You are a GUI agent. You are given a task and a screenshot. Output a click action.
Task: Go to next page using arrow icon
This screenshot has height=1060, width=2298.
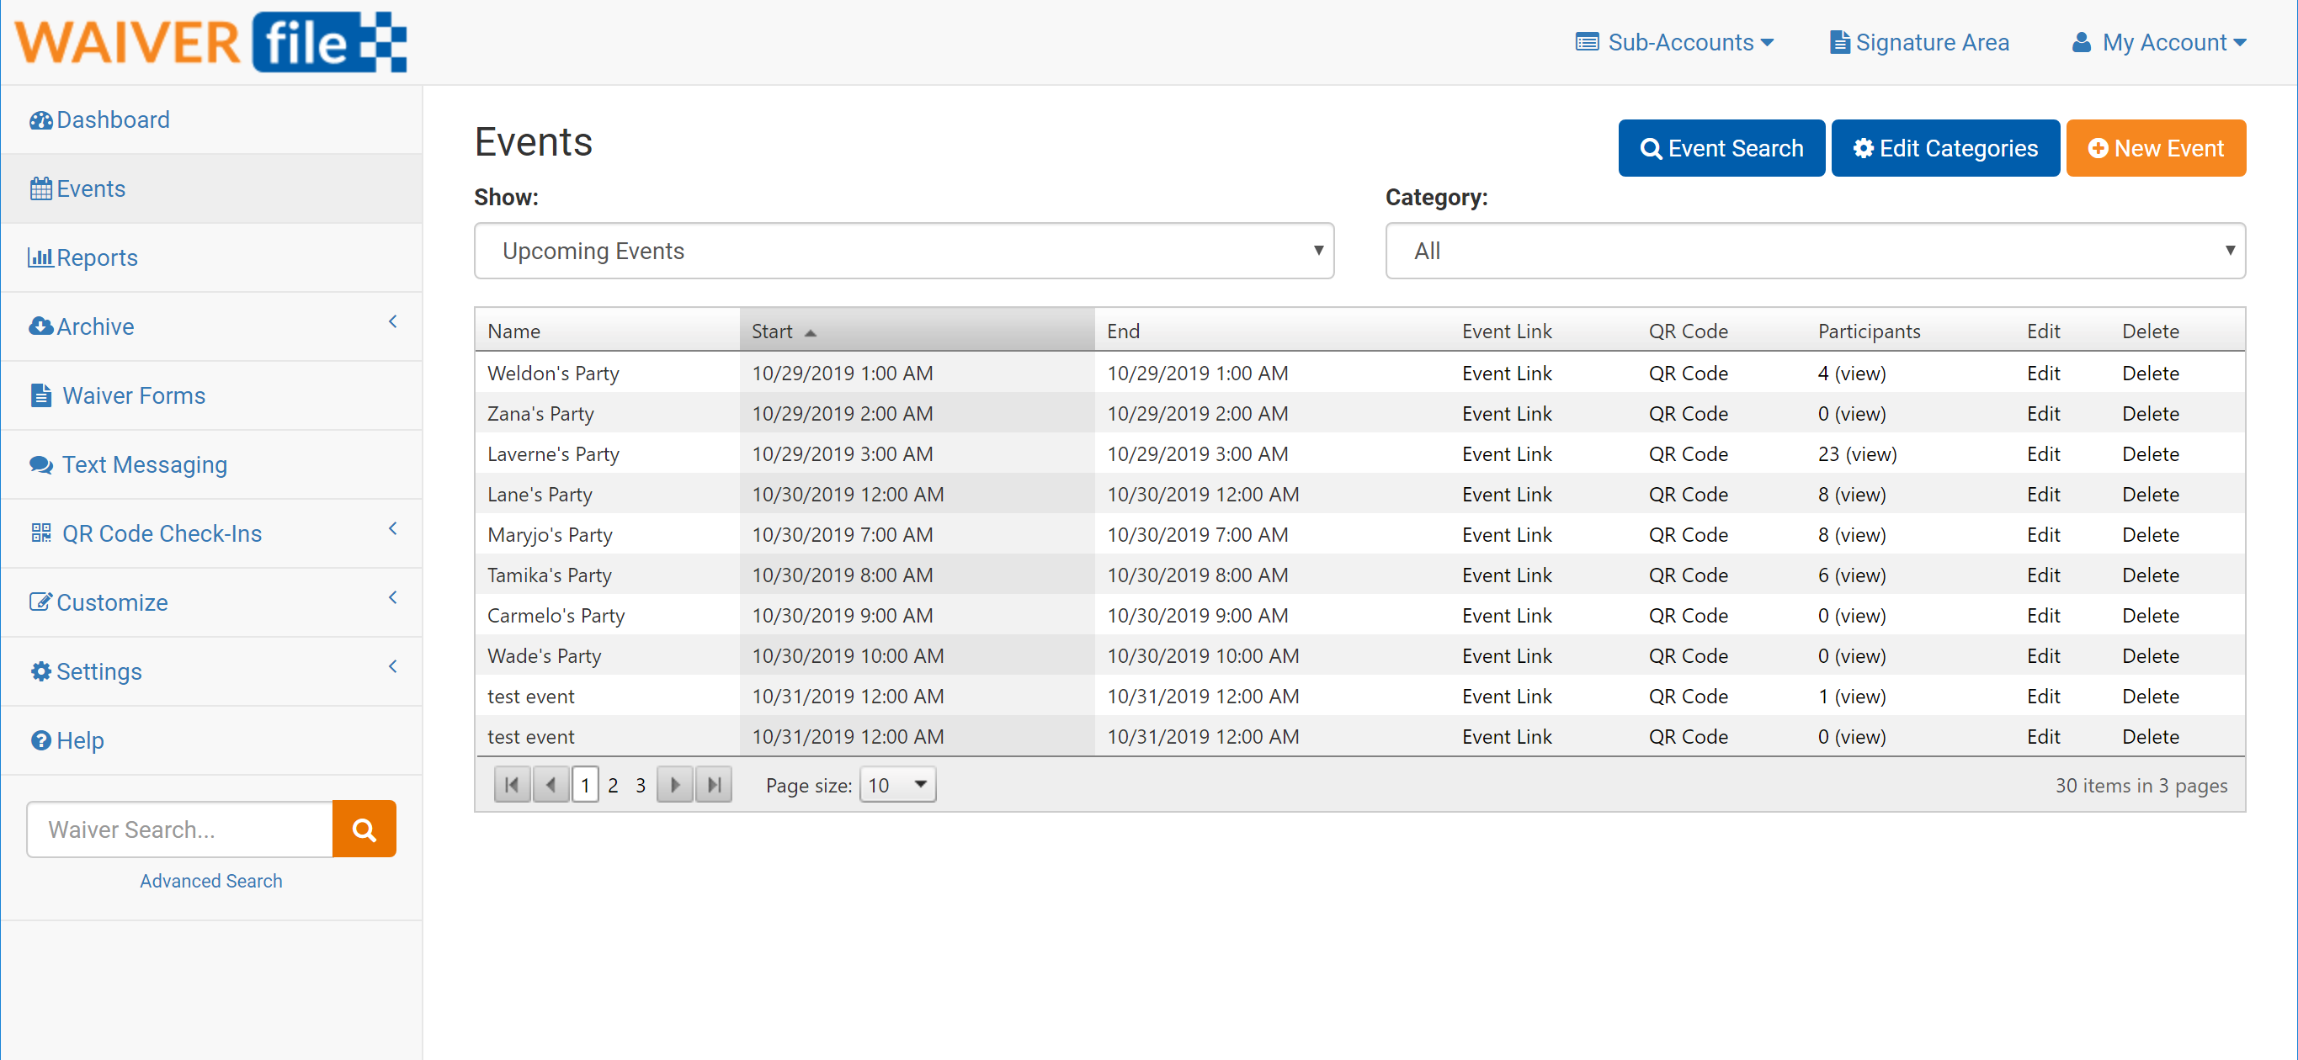point(674,785)
